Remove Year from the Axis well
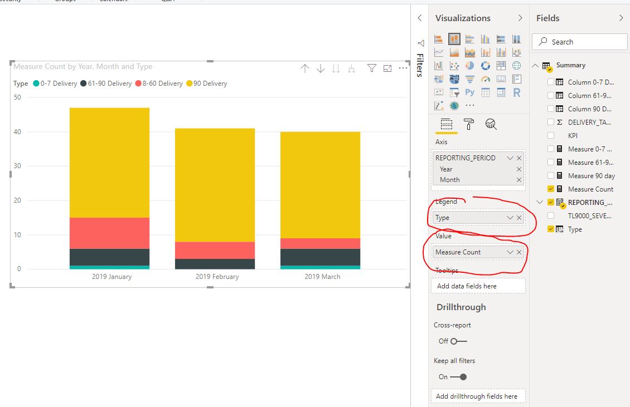This screenshot has width=630, height=407. (519, 169)
